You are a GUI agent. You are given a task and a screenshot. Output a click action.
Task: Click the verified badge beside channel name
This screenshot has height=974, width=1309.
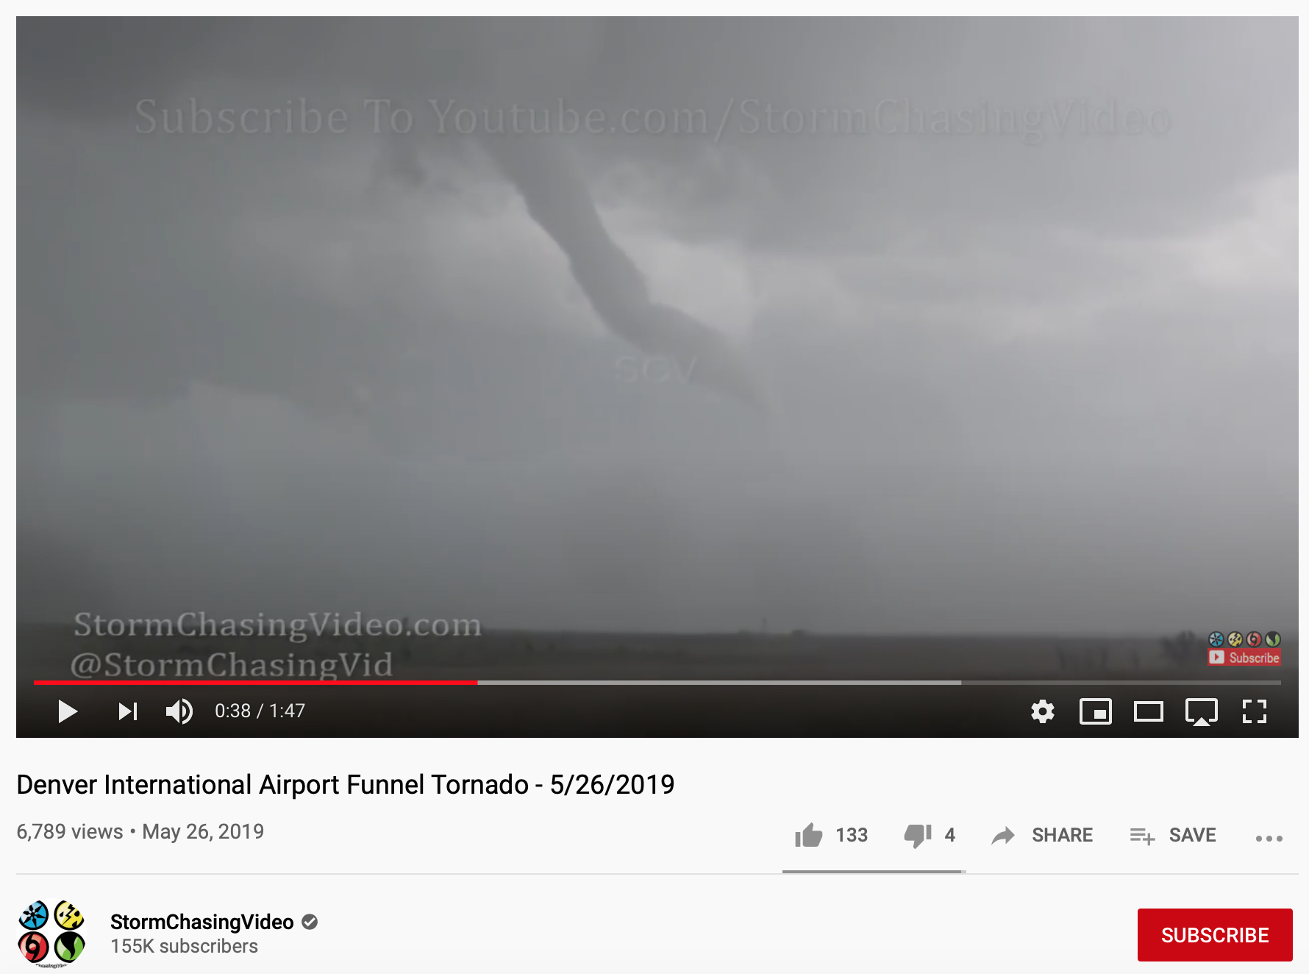310,922
